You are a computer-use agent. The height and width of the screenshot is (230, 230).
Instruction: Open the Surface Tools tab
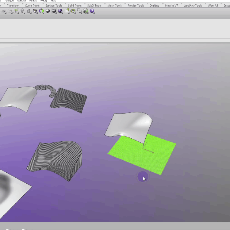click(x=53, y=5)
